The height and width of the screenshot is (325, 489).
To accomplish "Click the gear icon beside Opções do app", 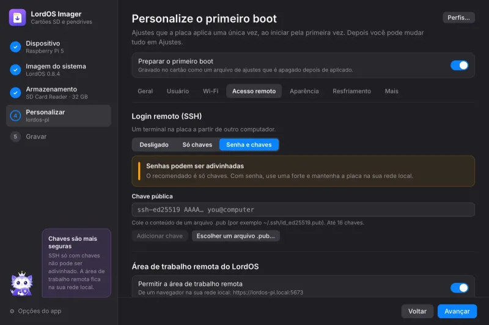I will (x=12, y=311).
